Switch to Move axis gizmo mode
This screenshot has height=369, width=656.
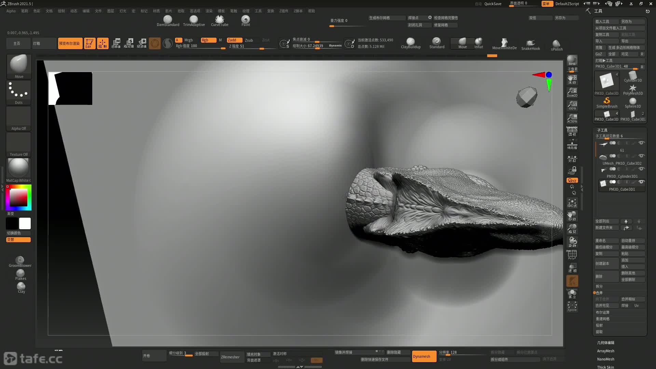116,43
